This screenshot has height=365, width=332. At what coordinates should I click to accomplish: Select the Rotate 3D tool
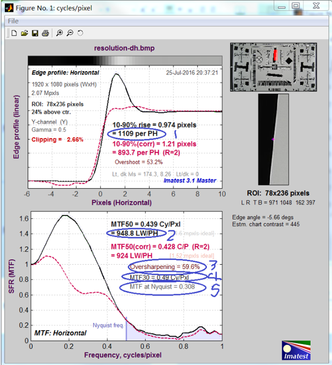pyautogui.click(x=80, y=33)
